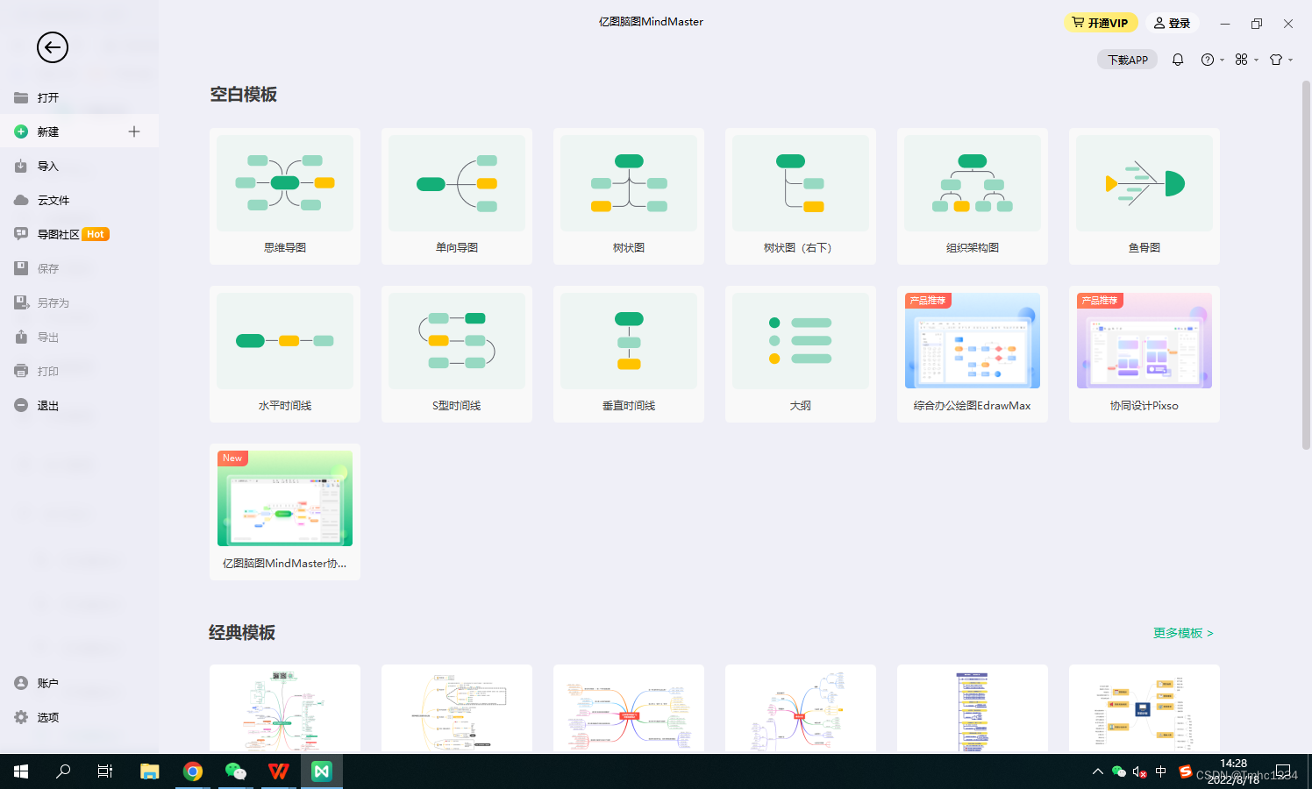The image size is (1312, 789).
Task: Open the first classic template thumbnail
Action: tap(285, 708)
